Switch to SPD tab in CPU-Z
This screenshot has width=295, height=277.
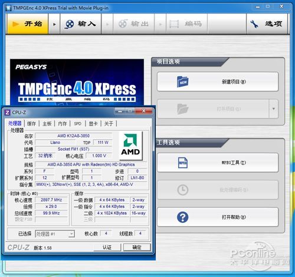click(x=78, y=124)
